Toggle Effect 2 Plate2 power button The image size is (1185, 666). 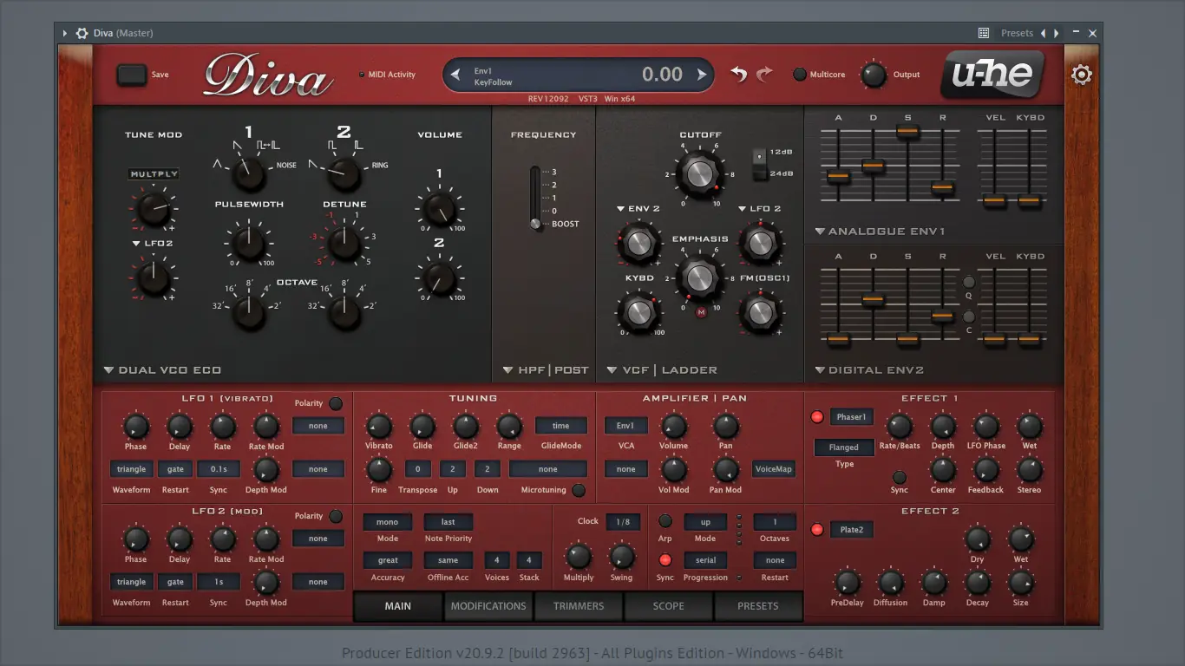(816, 530)
